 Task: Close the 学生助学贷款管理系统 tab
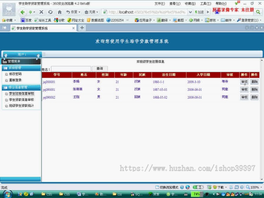[x=73, y=28]
